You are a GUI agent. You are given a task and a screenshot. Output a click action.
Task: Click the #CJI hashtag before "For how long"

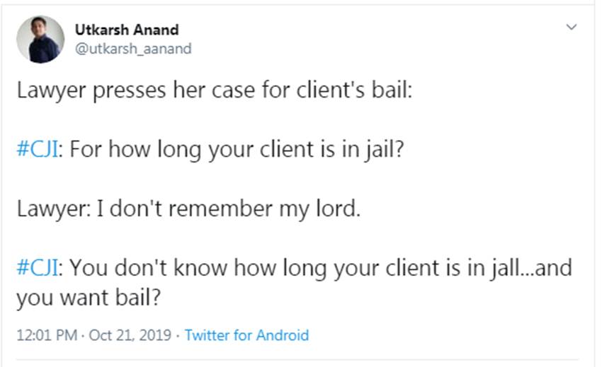39,151
